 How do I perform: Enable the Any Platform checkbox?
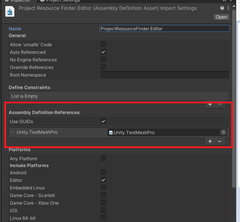point(103,158)
